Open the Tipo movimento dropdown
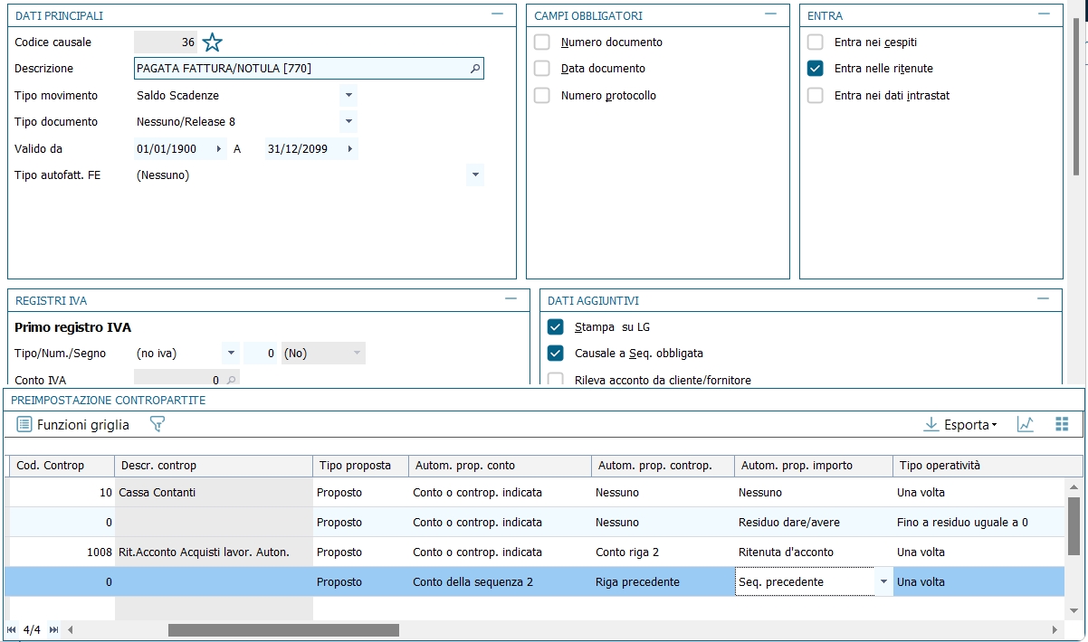The height and width of the screenshot is (642, 1088). point(348,95)
